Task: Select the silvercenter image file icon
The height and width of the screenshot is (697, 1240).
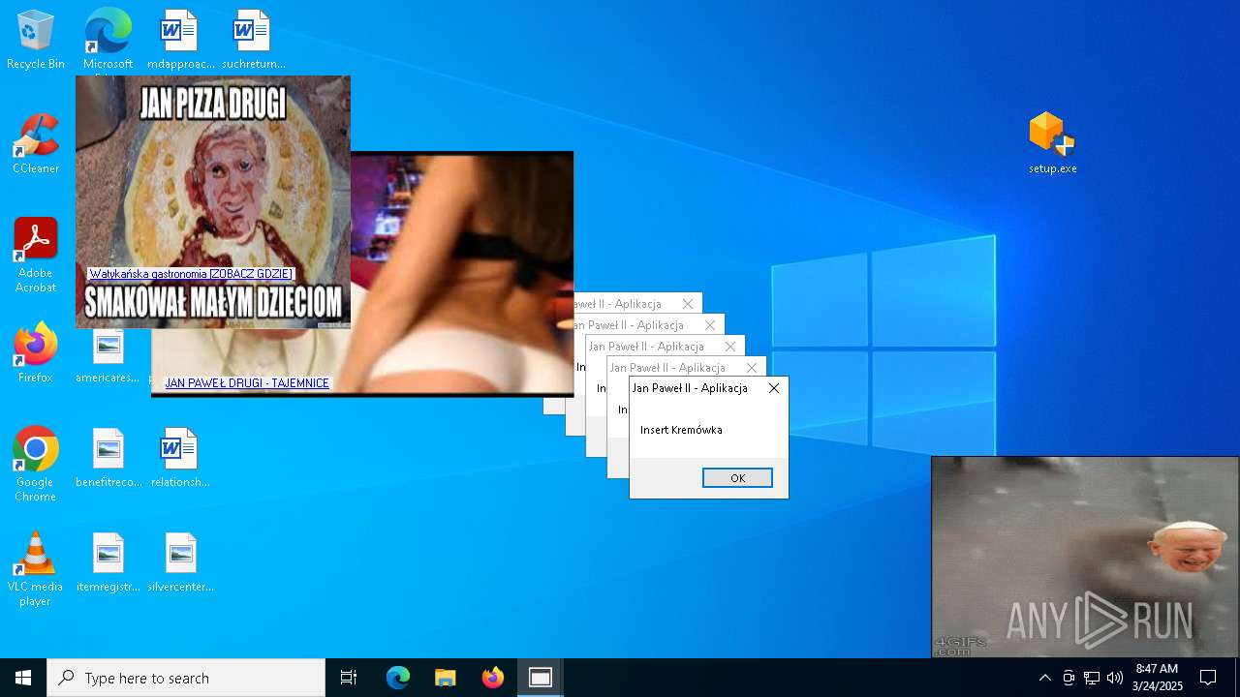Action: pyautogui.click(x=180, y=562)
